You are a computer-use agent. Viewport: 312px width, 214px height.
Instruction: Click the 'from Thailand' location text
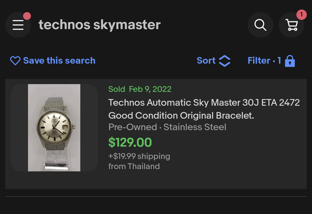[x=134, y=166]
